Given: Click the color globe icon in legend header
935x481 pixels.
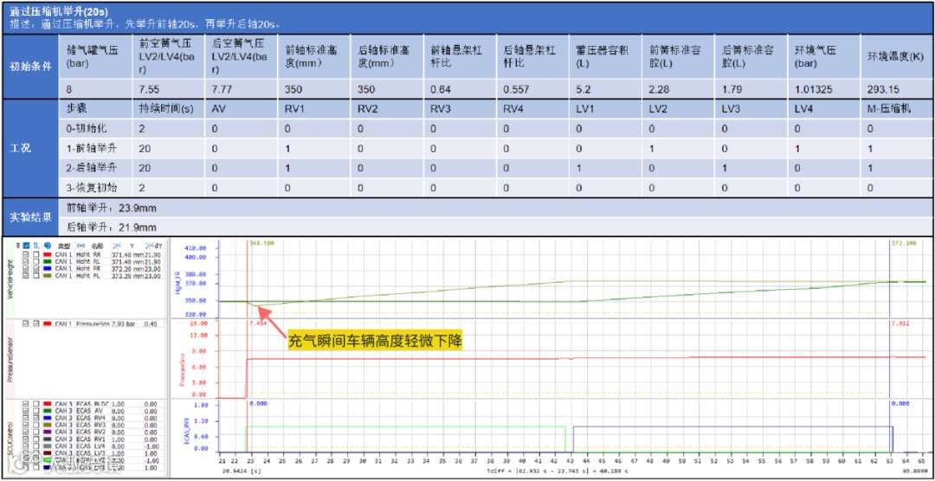Looking at the screenshot, I should point(48,246).
